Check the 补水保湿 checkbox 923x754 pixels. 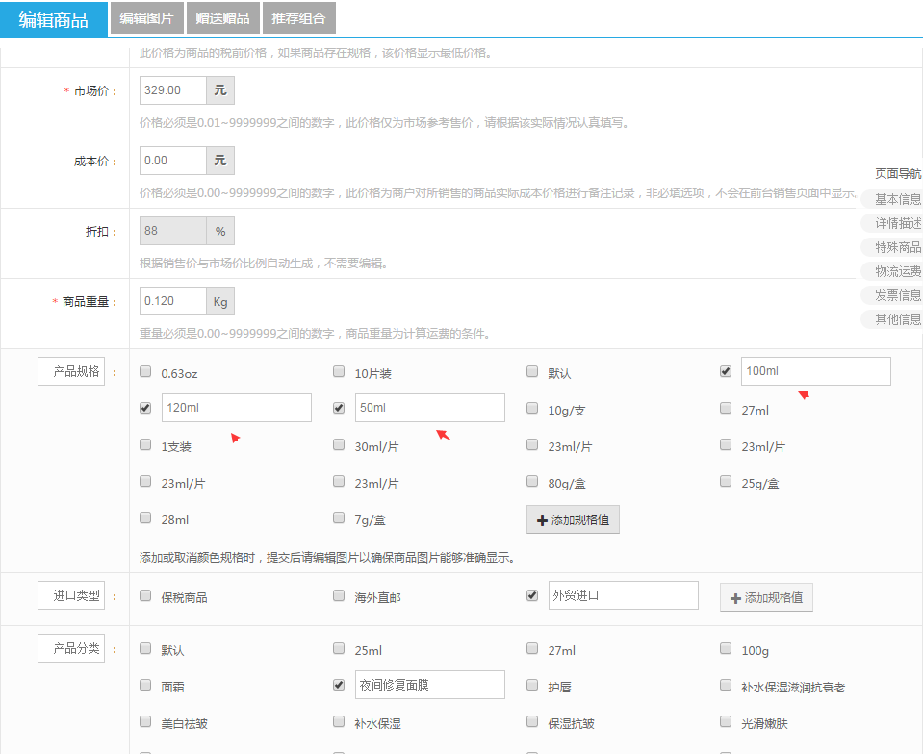339,721
